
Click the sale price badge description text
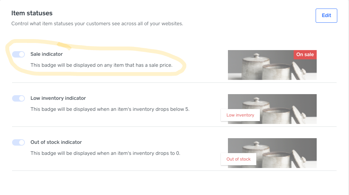point(101,65)
